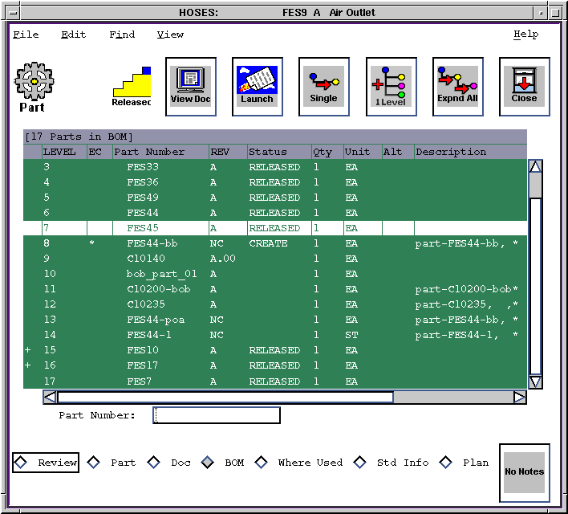Open the View Doc tool
This screenshot has width=568, height=514.
[x=190, y=84]
